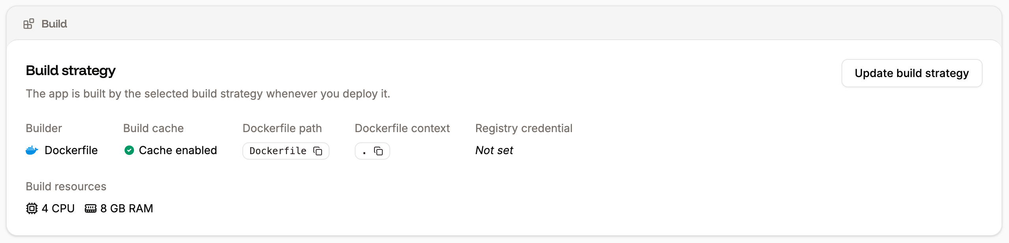
Task: Click the CPU chip icon under Build resources
Action: point(32,208)
